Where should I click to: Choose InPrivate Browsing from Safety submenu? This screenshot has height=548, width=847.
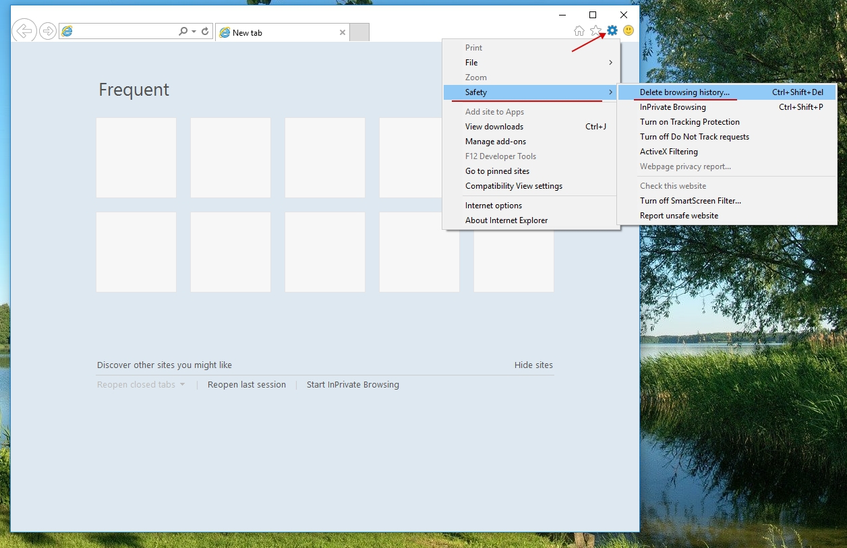pyautogui.click(x=672, y=107)
